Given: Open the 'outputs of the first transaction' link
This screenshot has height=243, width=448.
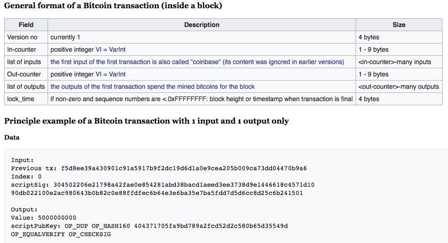Looking at the screenshot, I should tap(152, 86).
